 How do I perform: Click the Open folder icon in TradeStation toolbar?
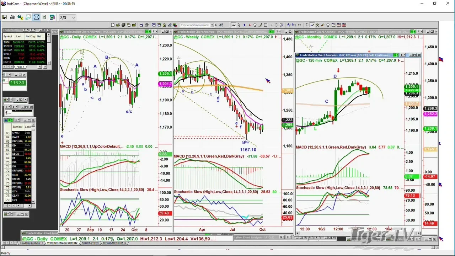click(x=118, y=25)
